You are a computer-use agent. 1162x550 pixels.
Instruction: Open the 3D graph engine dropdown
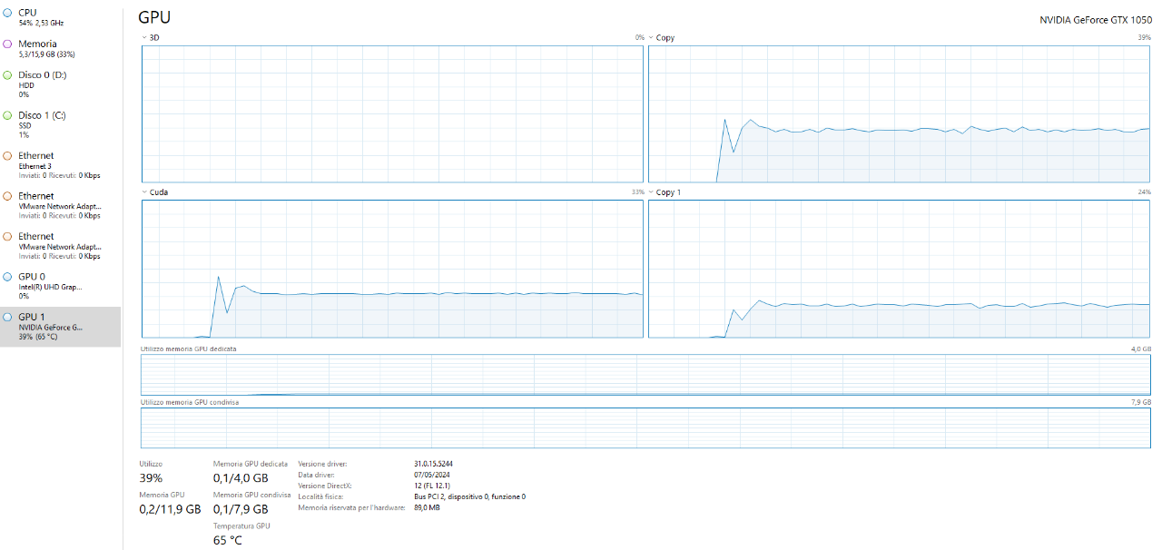point(144,38)
